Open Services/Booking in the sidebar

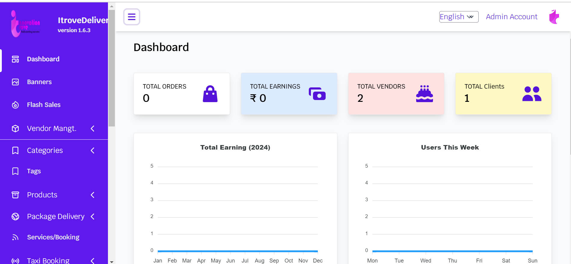53,237
